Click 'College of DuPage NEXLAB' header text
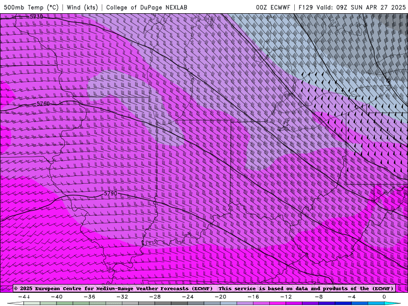The image size is (408, 306). click(146, 7)
